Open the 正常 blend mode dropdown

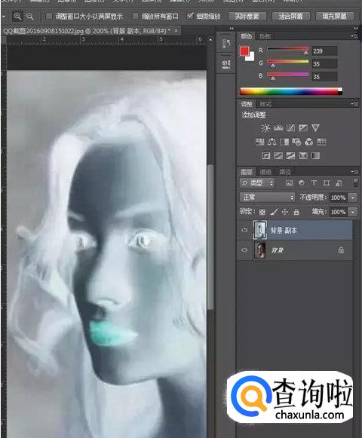click(x=267, y=198)
